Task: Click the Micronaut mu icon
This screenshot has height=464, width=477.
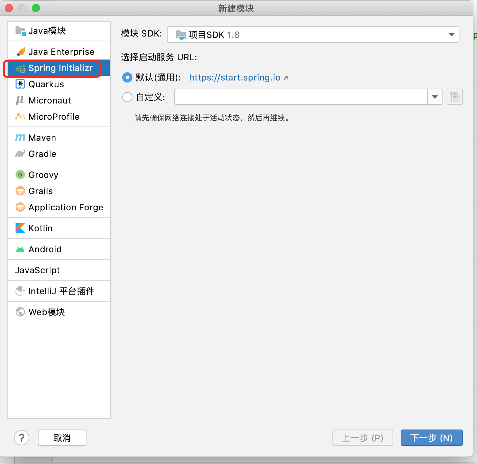Action: coord(20,100)
